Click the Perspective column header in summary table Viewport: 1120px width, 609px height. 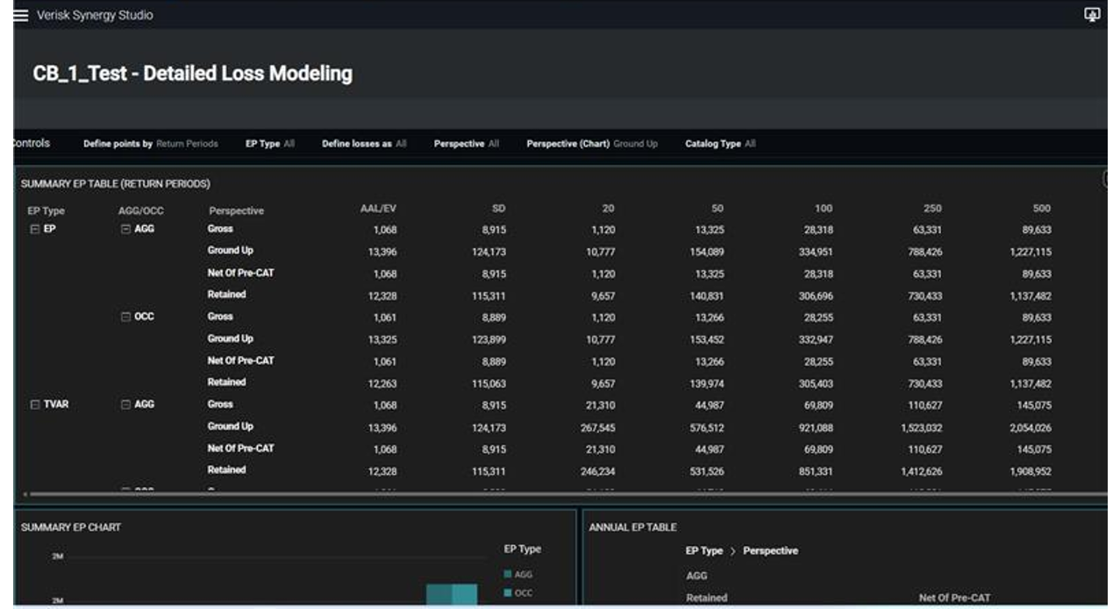point(236,211)
